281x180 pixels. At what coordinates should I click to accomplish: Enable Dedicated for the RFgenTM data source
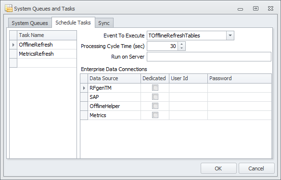point(155,88)
